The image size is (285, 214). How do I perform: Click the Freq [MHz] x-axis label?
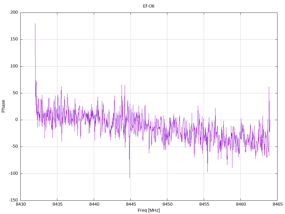(149, 210)
